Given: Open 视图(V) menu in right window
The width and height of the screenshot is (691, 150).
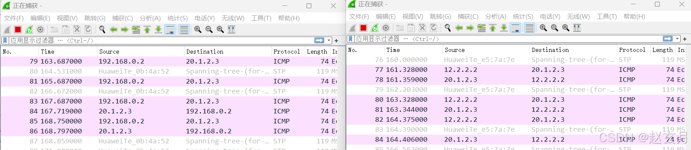Looking at the screenshot, I should click(412, 17).
